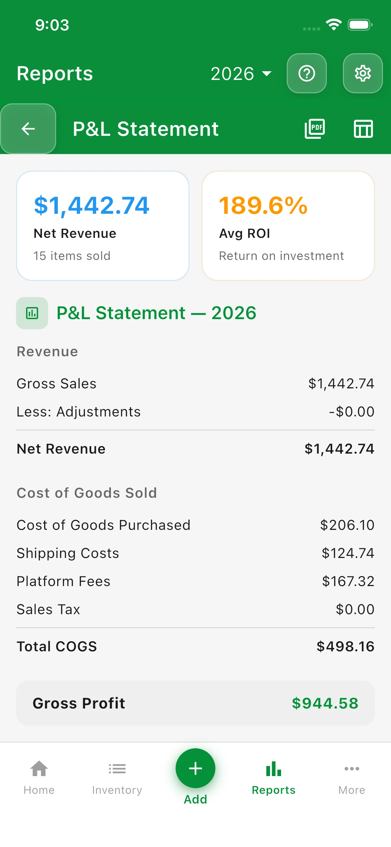This screenshot has height=847, width=391.
Task: Select the Gross Profit row
Action: pos(195,703)
